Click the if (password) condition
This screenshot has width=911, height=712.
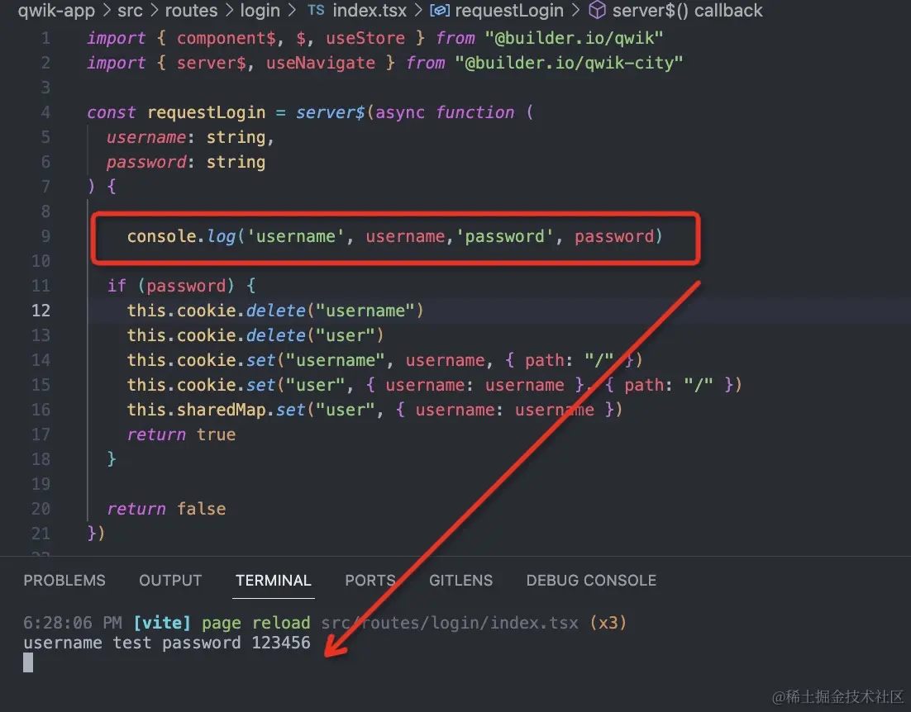point(181,286)
